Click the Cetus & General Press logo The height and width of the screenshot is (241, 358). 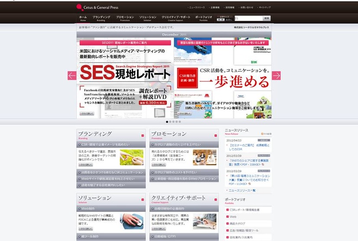point(97,7)
